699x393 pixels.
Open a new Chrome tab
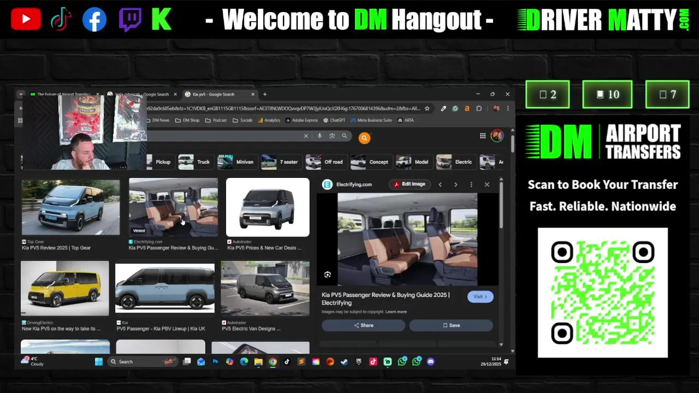coord(265,94)
